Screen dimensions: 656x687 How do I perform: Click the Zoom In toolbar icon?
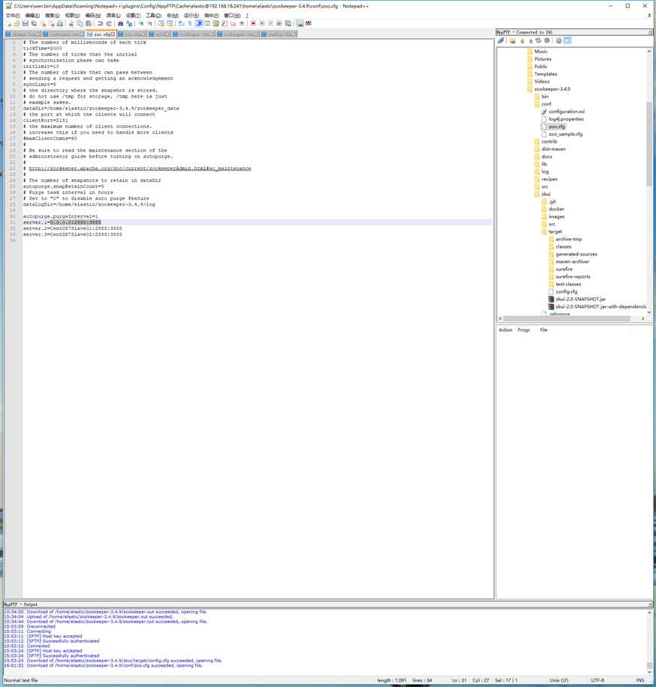coord(140,24)
